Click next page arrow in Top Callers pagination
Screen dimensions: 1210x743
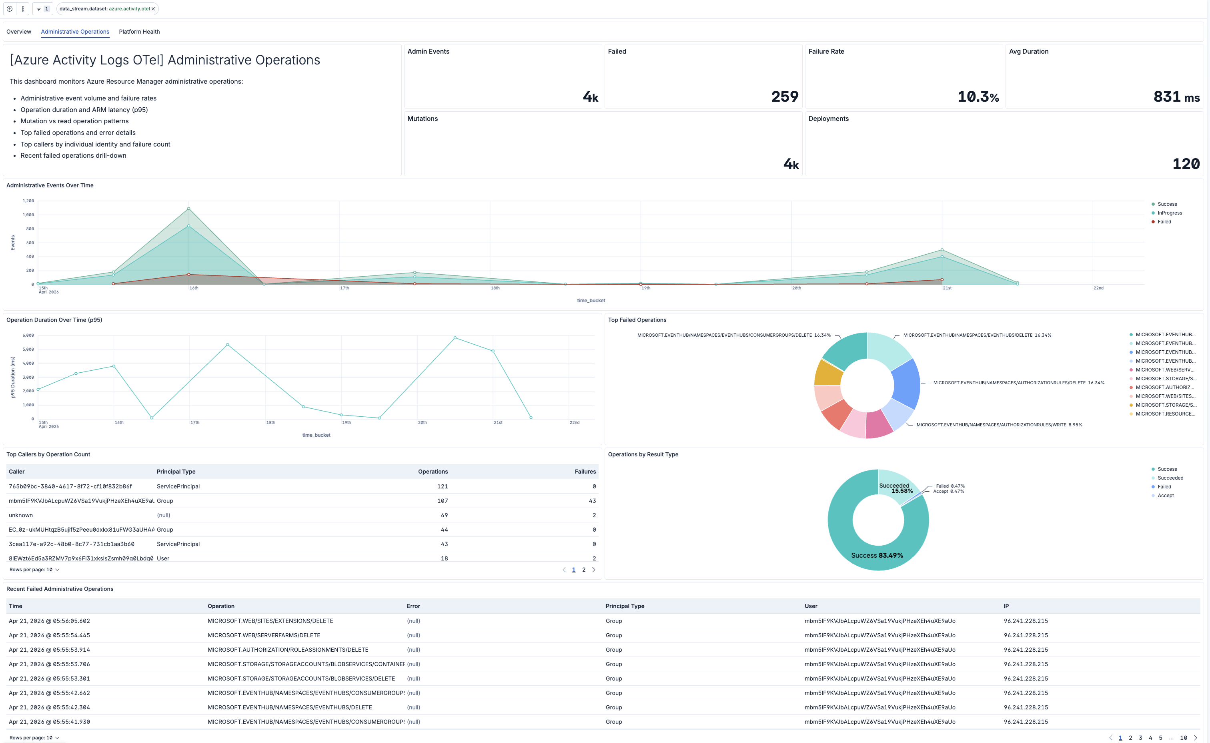[x=594, y=570]
